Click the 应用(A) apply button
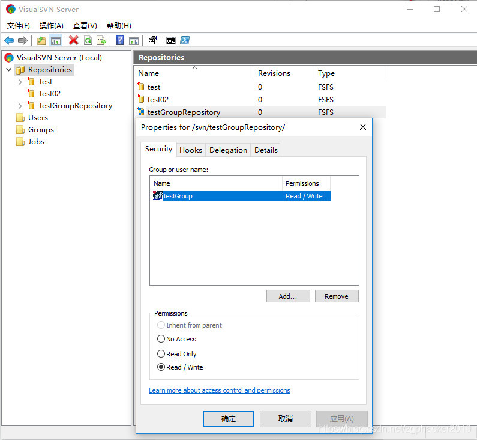Screen dimensions: 477x440 click(x=342, y=419)
